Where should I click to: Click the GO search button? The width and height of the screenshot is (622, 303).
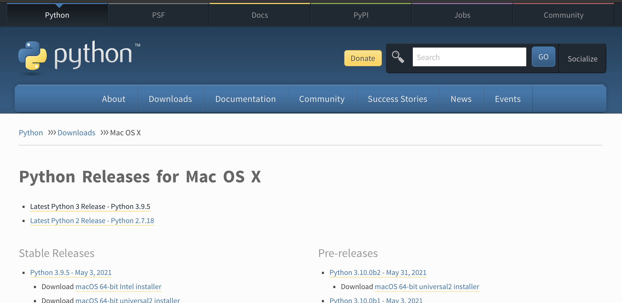coord(543,57)
